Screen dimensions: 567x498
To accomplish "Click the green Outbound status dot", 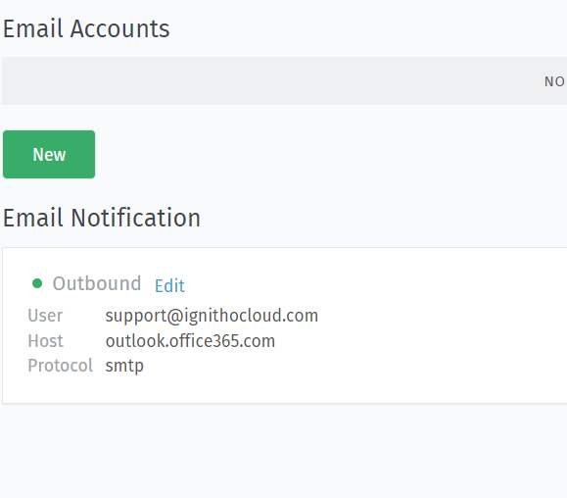I will coord(37,283).
